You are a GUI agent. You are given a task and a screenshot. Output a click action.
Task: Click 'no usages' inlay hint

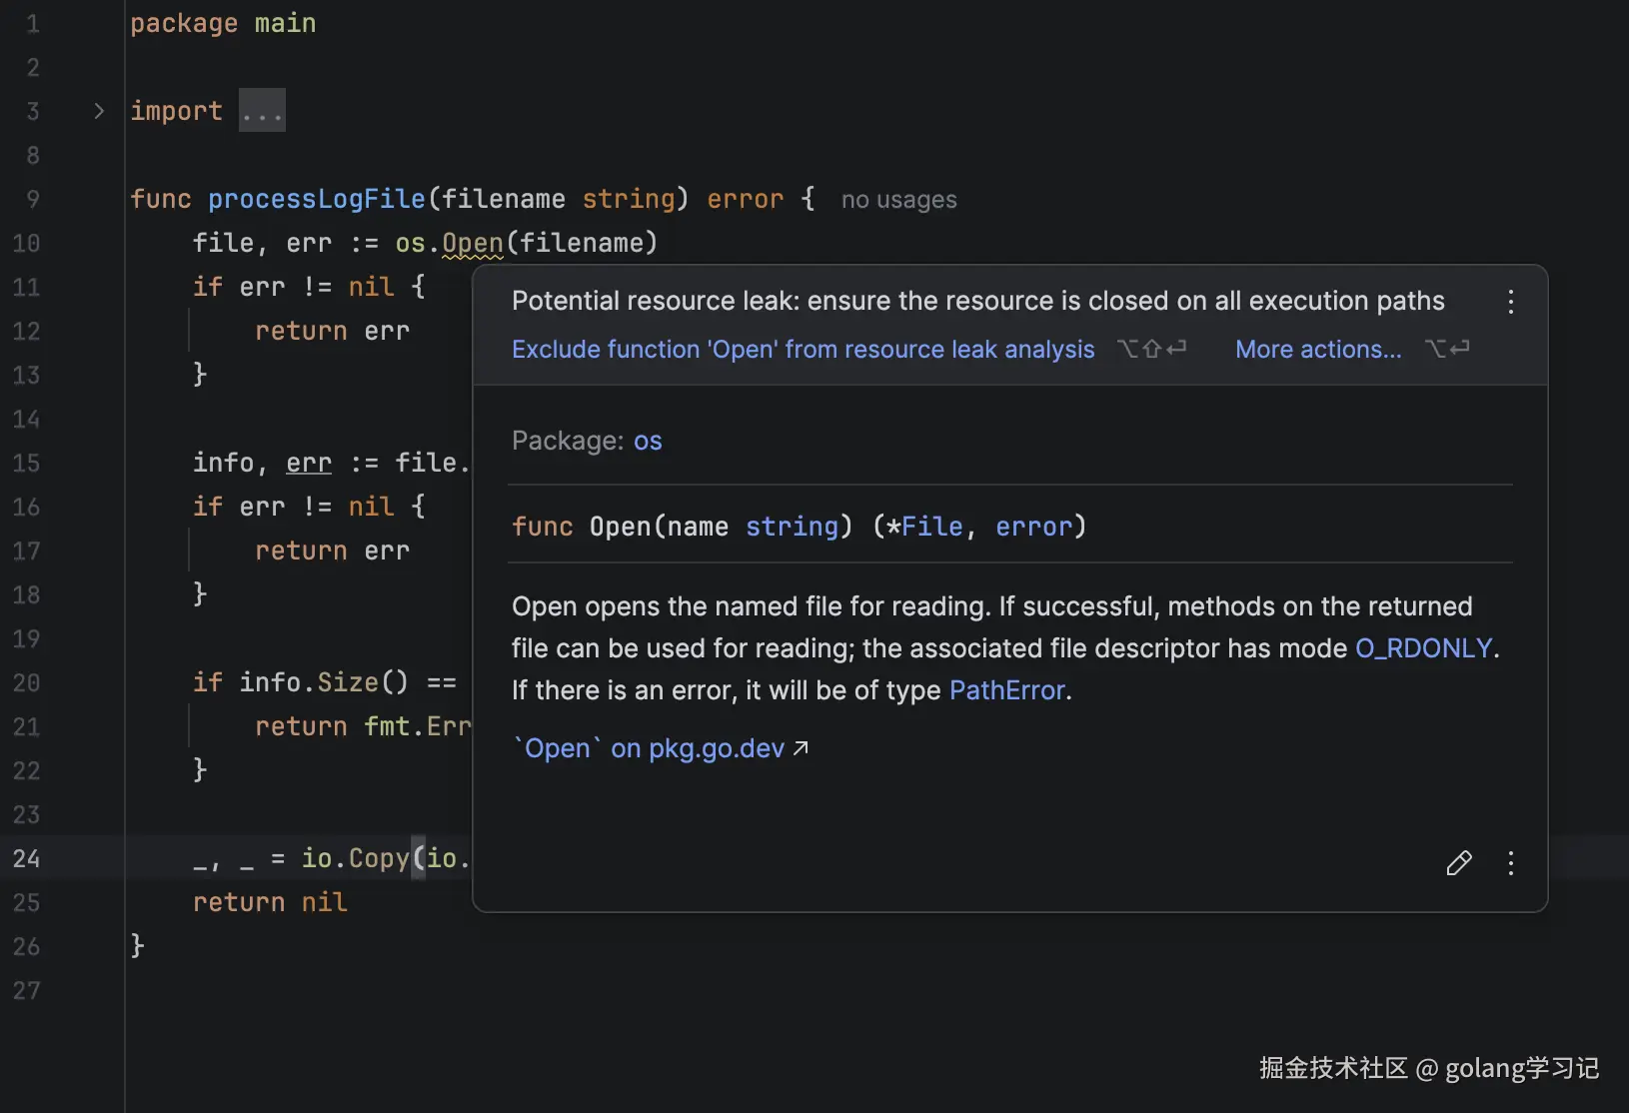pos(898,200)
